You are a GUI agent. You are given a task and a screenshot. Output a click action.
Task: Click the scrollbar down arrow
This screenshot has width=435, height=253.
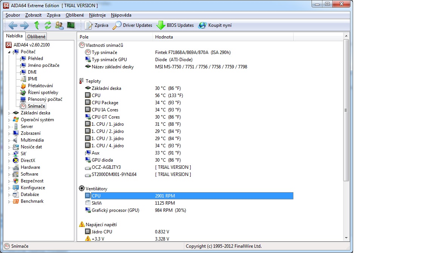coord(346,238)
